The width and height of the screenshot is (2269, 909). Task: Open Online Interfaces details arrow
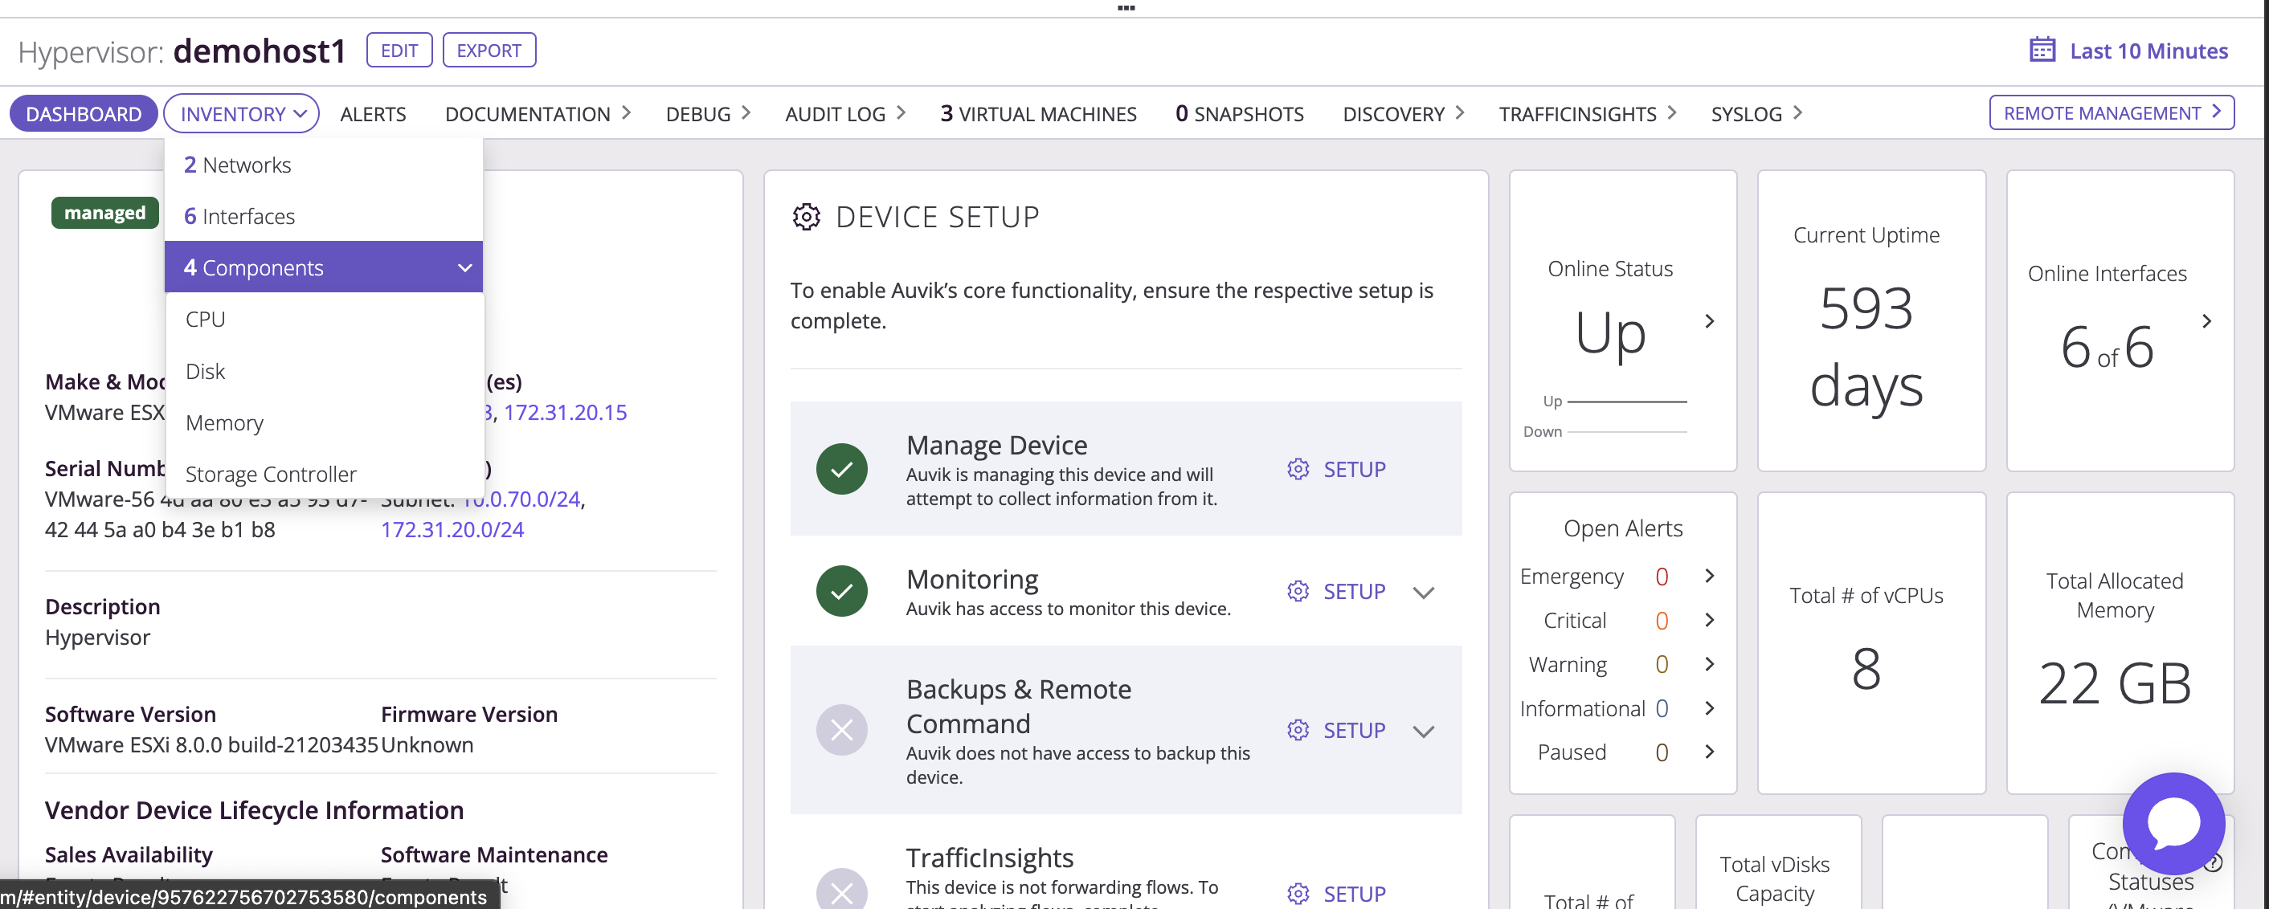click(2206, 321)
